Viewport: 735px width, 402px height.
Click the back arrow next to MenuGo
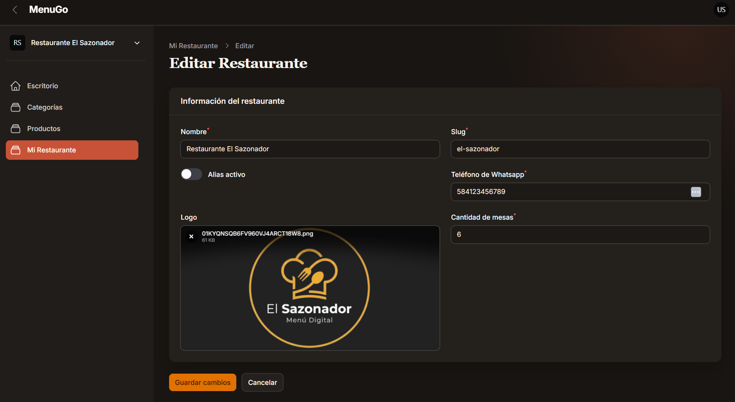click(15, 10)
